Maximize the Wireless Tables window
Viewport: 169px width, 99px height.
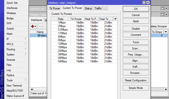click(162, 15)
